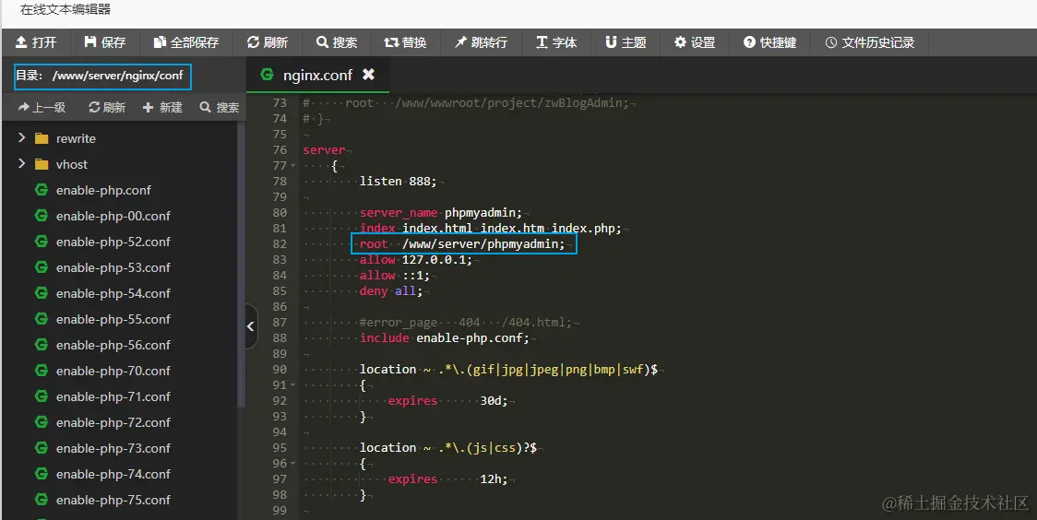Open enable-php-52.conf file
The image size is (1037, 520).
(x=113, y=242)
